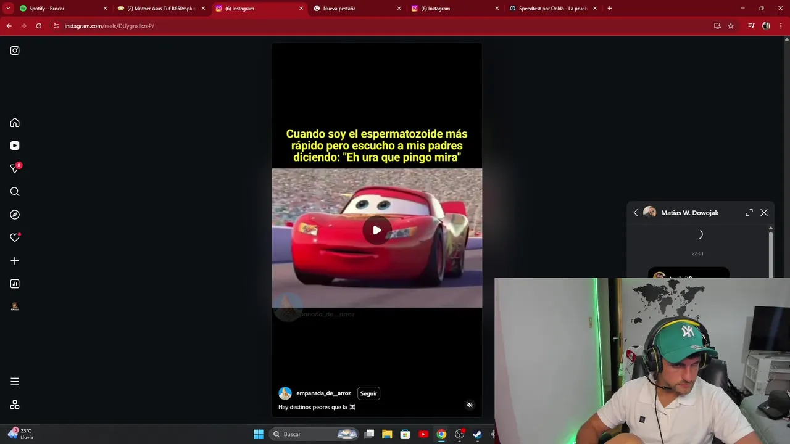
Task: Unmute the reel audio
Action: [470, 405]
